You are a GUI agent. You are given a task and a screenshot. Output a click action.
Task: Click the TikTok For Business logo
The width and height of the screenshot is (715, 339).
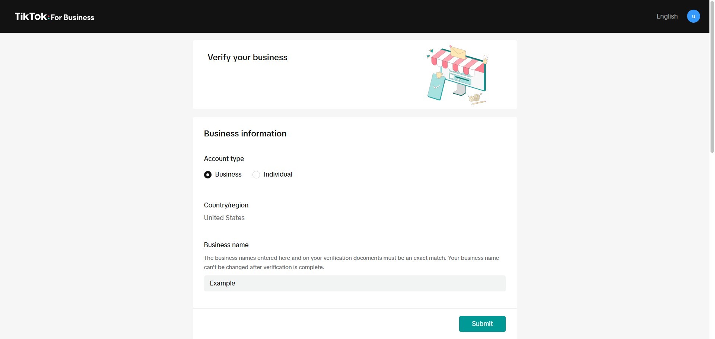(54, 17)
